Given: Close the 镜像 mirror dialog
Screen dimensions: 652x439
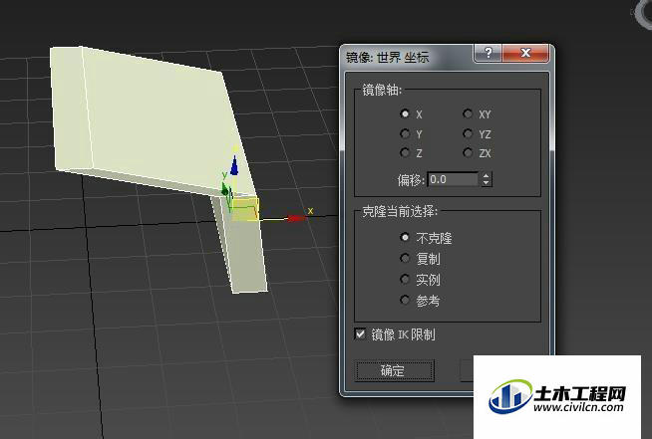Looking at the screenshot, I should point(525,53).
